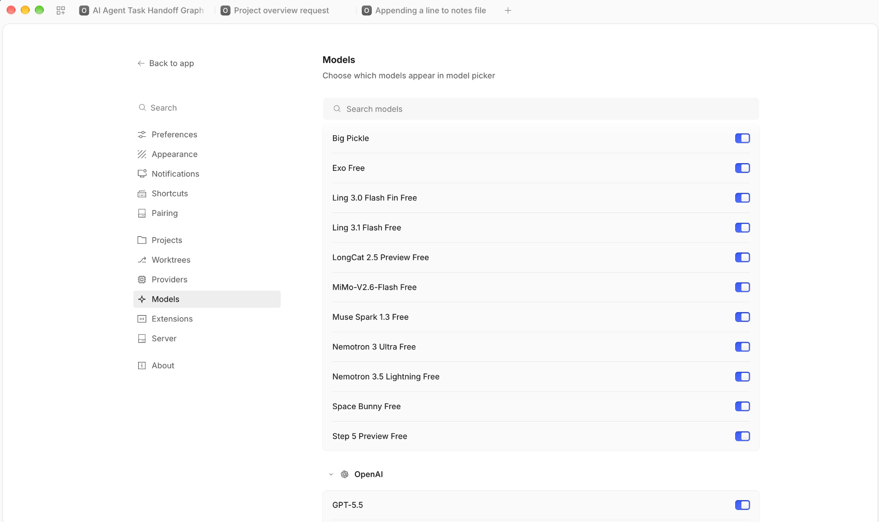879x522 pixels.
Task: Focus the Search models field
Action: click(x=541, y=109)
